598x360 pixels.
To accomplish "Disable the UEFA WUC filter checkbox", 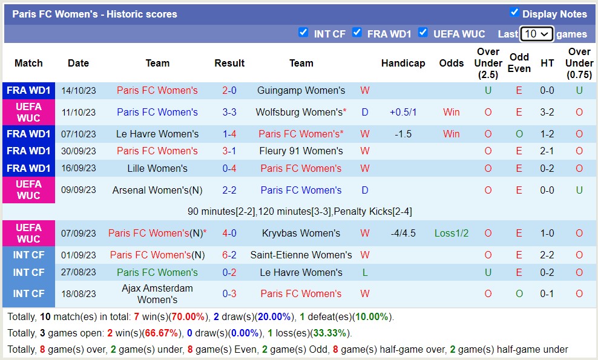I will pyautogui.click(x=422, y=33).
